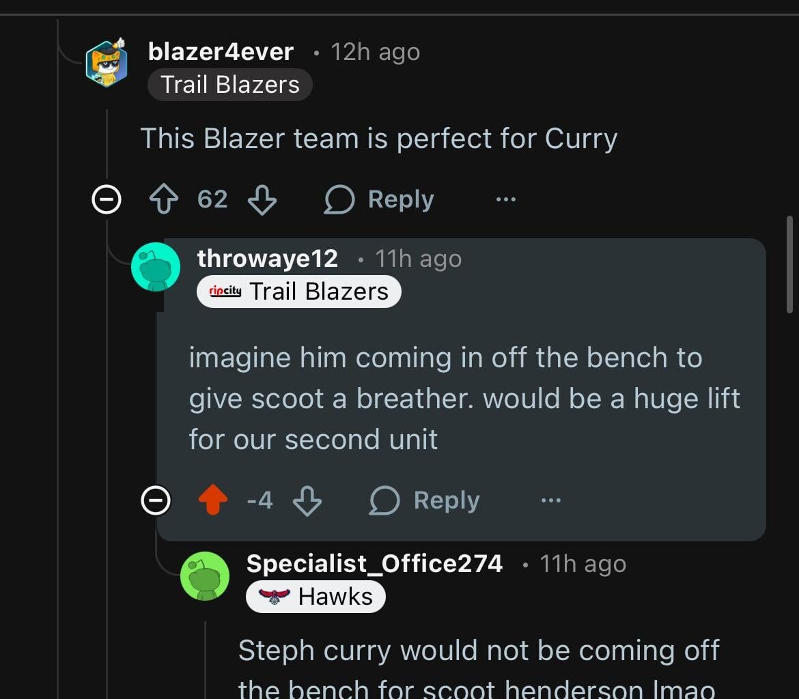The image size is (799, 699).
Task: Open the three-dot menu on throwaye12's comment
Action: [x=550, y=500]
